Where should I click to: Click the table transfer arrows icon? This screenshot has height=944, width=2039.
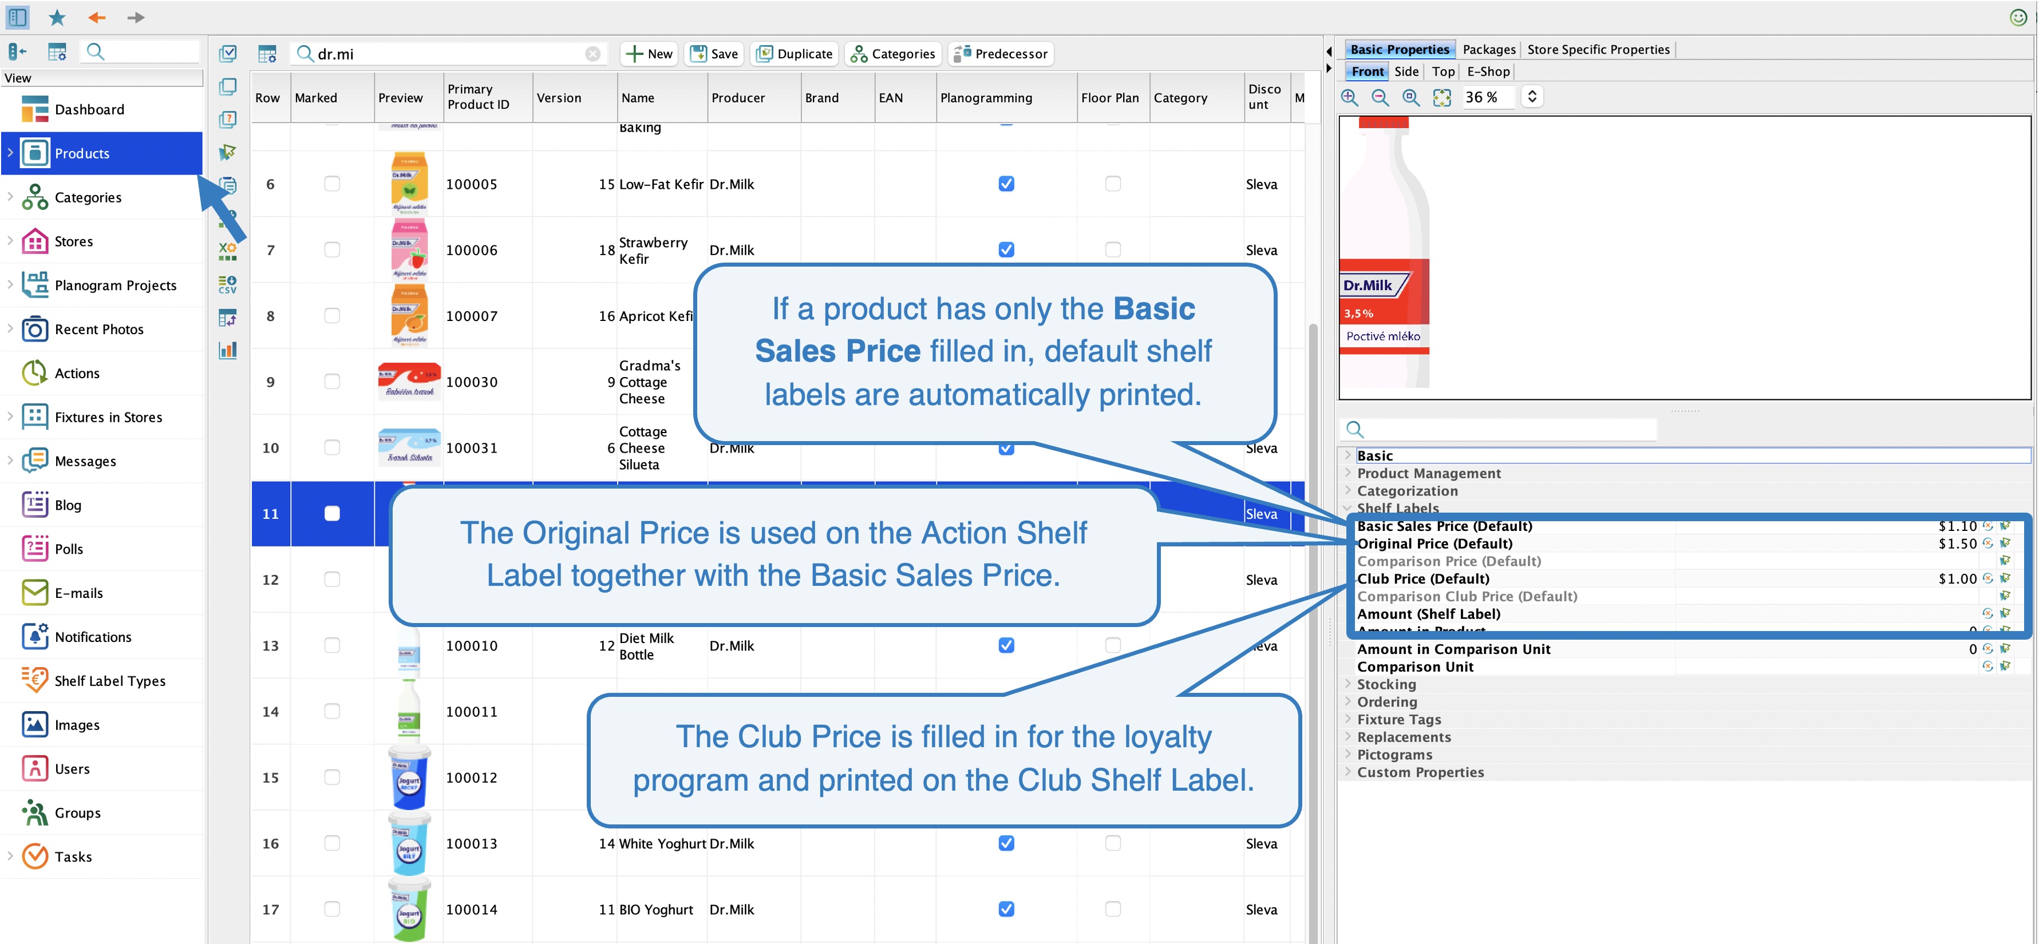point(228,318)
